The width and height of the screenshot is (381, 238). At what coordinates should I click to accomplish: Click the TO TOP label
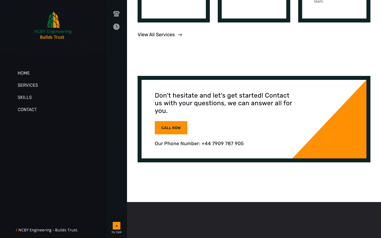tap(116, 232)
